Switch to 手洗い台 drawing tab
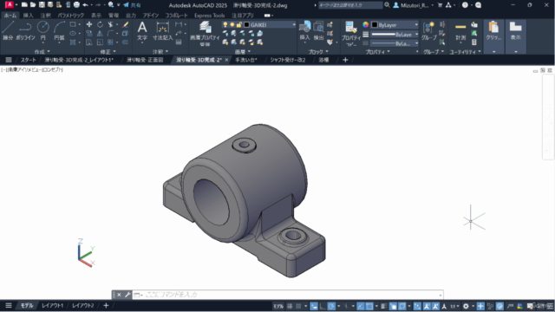 [246, 60]
